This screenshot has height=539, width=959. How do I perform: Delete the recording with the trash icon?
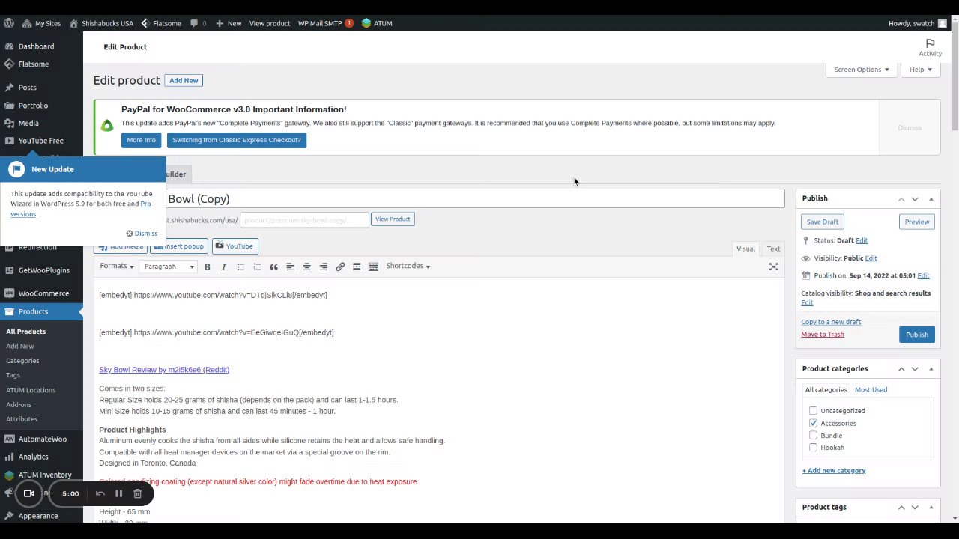click(137, 494)
